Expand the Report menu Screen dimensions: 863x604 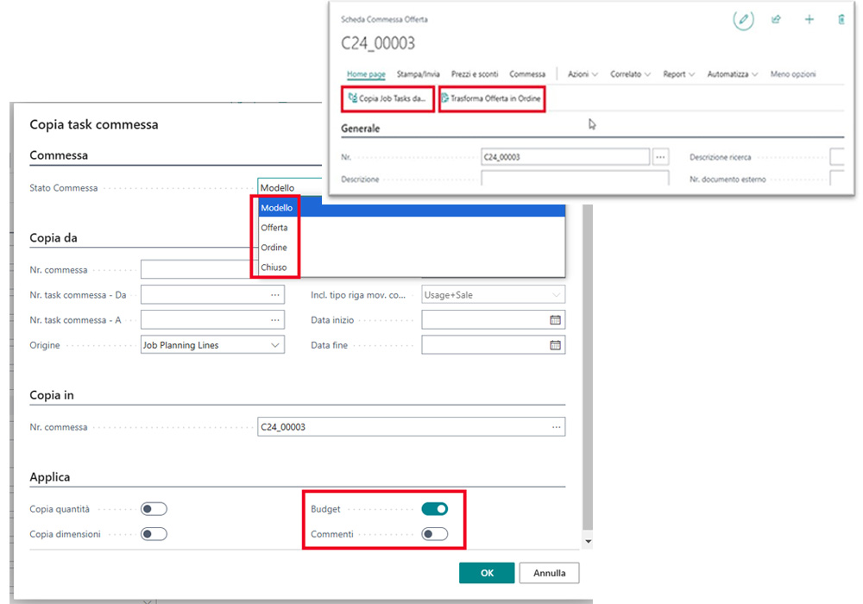[x=678, y=74]
